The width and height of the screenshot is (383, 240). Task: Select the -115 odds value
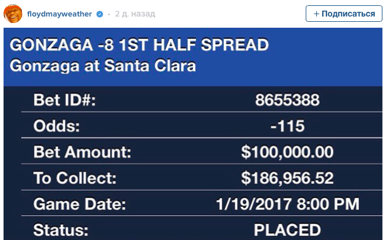coord(287,126)
